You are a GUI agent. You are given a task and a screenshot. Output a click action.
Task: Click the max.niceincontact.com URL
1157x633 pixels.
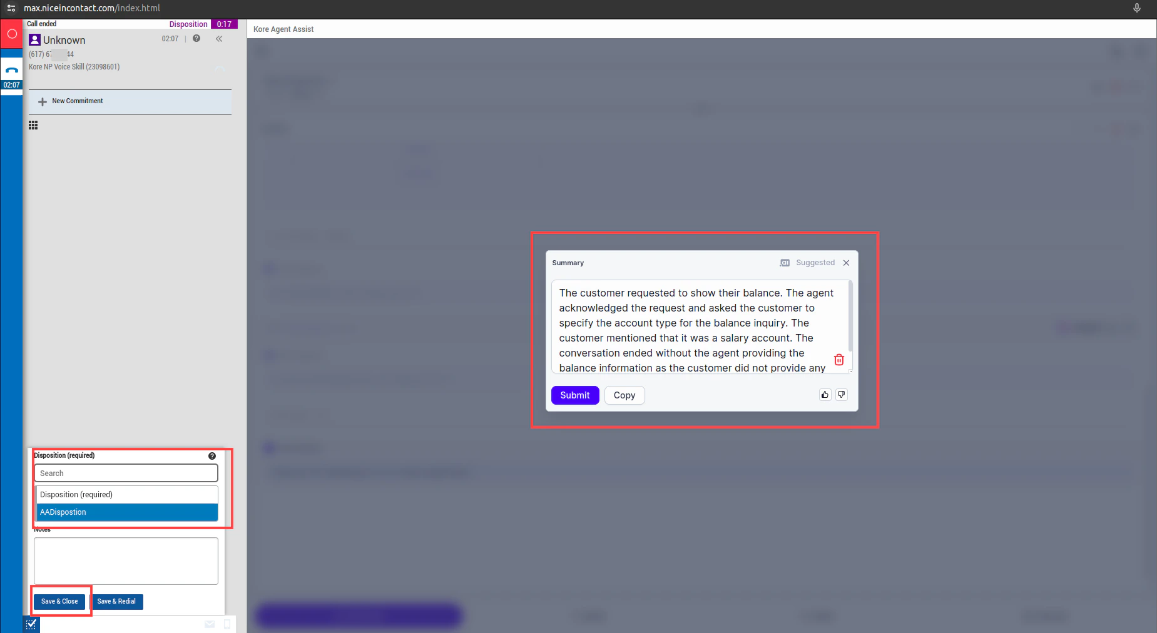(92, 8)
